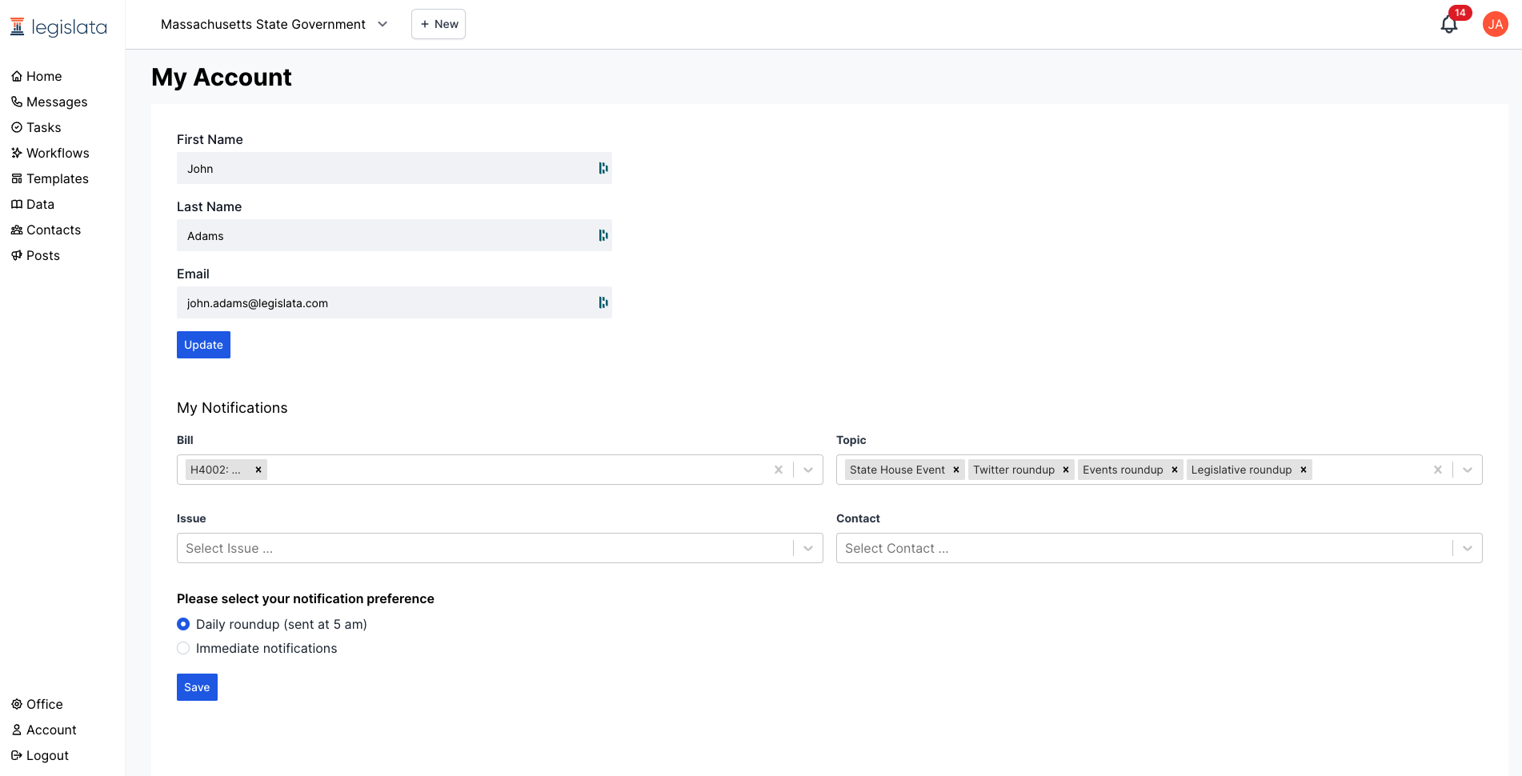The width and height of the screenshot is (1522, 776).
Task: Remove the H4002 bill tag
Action: [258, 470]
